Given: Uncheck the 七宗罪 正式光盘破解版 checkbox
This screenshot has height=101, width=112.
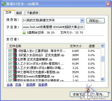Looking at the screenshot, I should (10, 59).
